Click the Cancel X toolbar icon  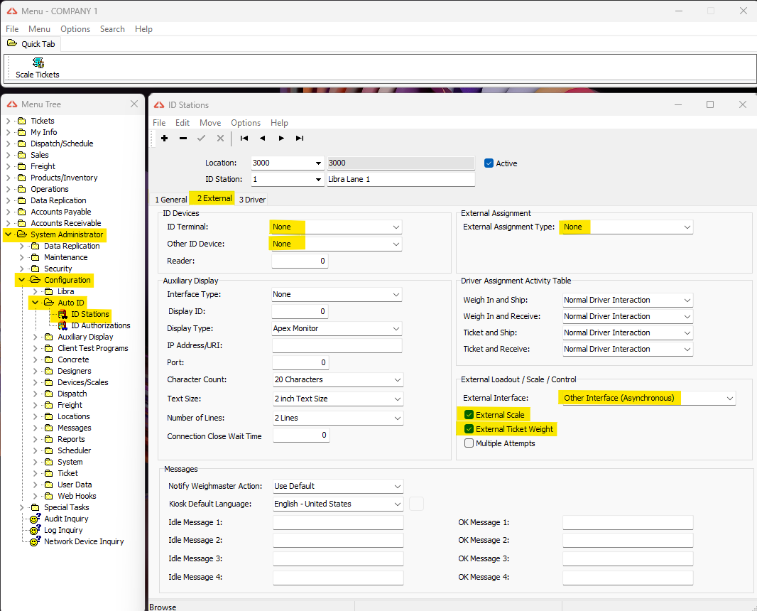tap(220, 138)
